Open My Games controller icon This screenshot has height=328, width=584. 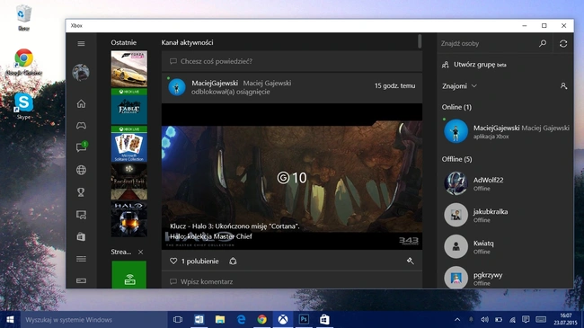pyautogui.click(x=81, y=126)
